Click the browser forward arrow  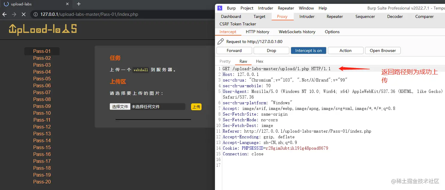14,14
